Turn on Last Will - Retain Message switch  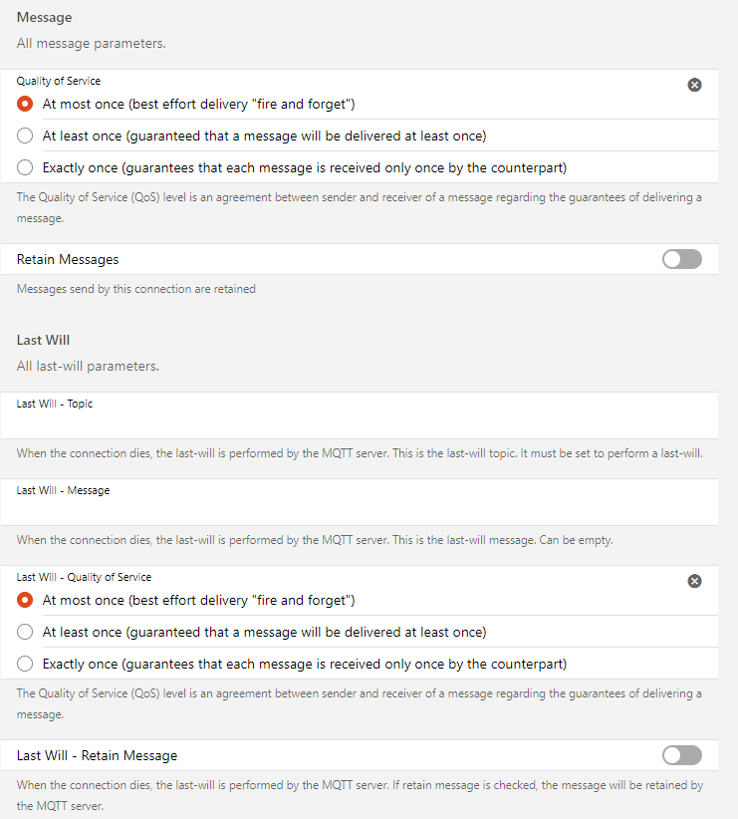coord(682,755)
